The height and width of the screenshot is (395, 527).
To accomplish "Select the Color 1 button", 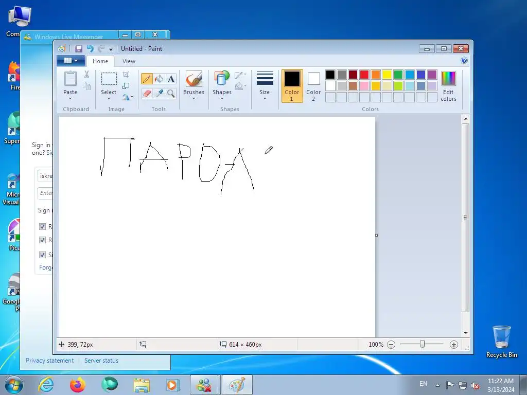I will [292, 86].
